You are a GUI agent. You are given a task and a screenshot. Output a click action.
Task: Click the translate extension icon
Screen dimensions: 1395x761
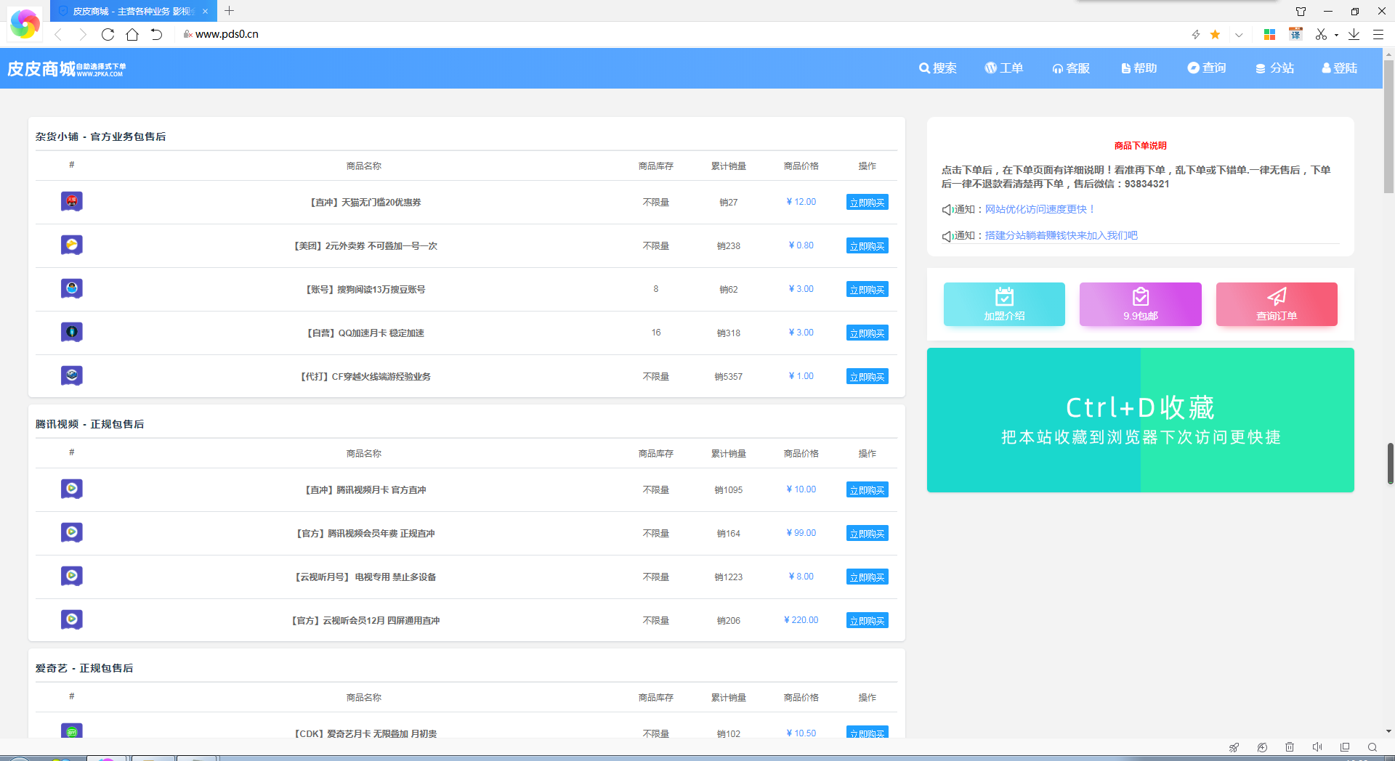[1295, 34]
